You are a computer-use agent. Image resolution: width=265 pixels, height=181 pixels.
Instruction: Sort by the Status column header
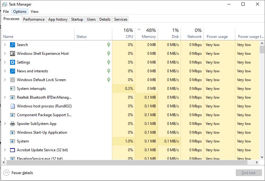point(93,34)
